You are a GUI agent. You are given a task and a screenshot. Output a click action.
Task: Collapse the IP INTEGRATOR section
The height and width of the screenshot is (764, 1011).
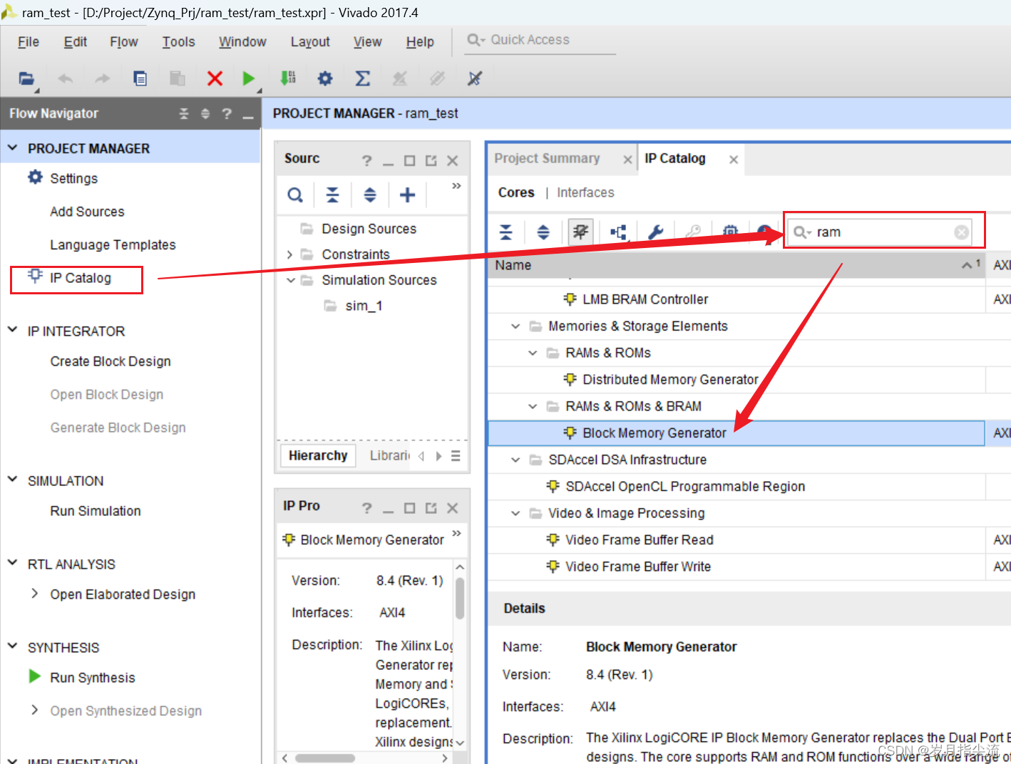click(x=13, y=330)
